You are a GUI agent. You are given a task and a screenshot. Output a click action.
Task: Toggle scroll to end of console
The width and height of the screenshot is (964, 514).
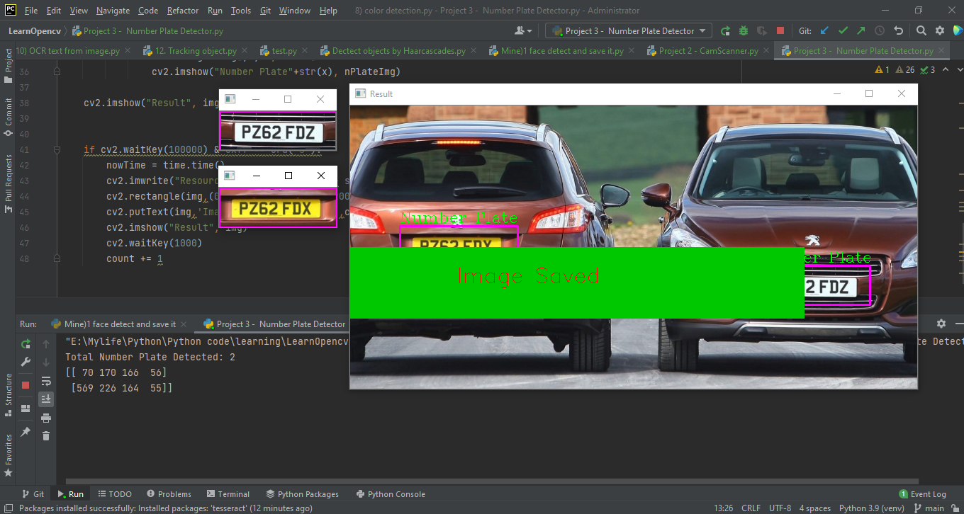46,399
